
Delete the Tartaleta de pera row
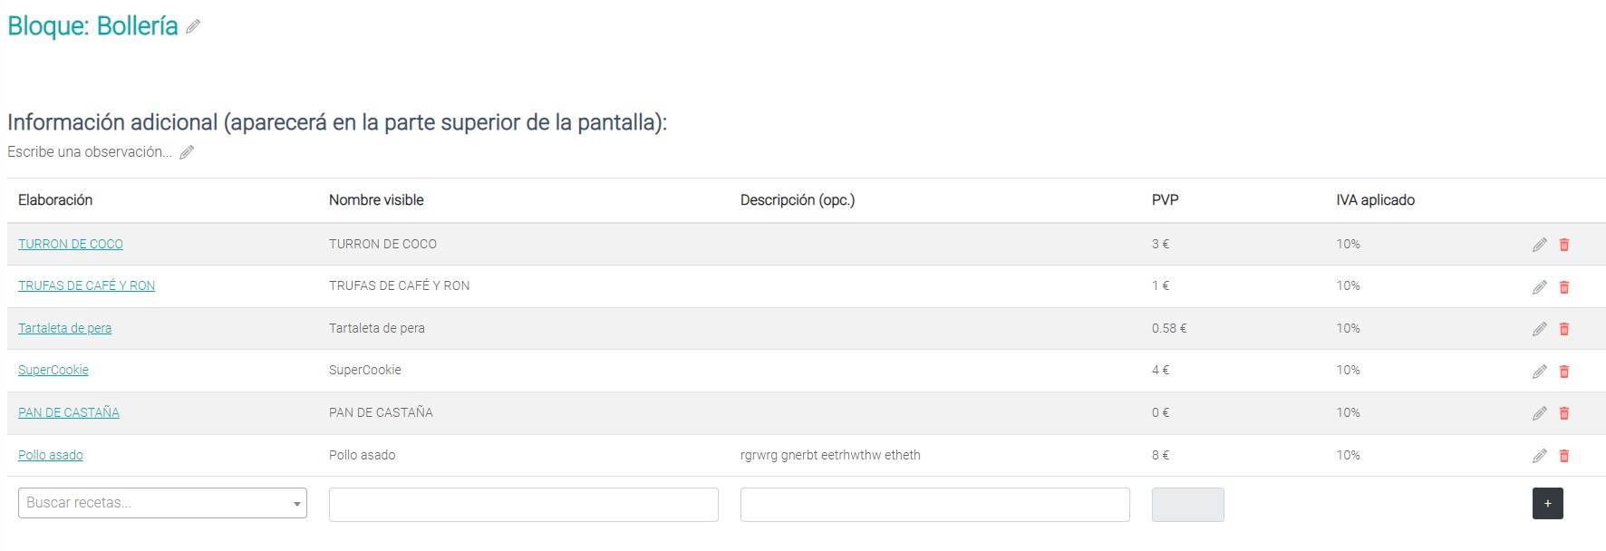click(1563, 329)
